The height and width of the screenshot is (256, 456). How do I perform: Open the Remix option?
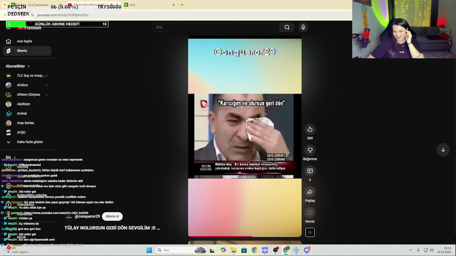coord(310,213)
